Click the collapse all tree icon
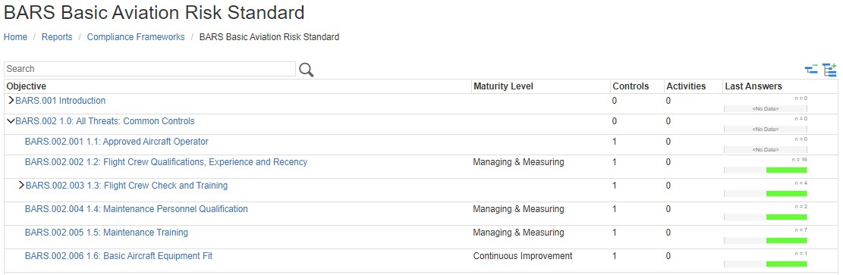The image size is (843, 275). (x=811, y=69)
